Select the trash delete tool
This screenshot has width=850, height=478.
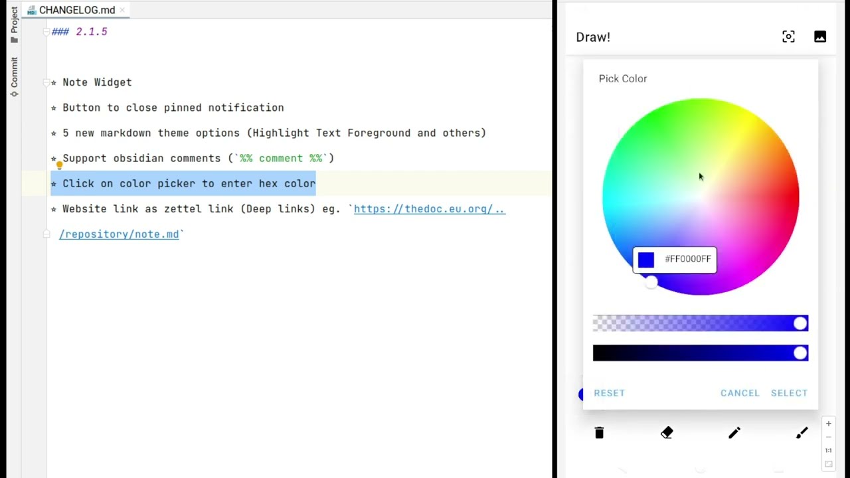[599, 433]
